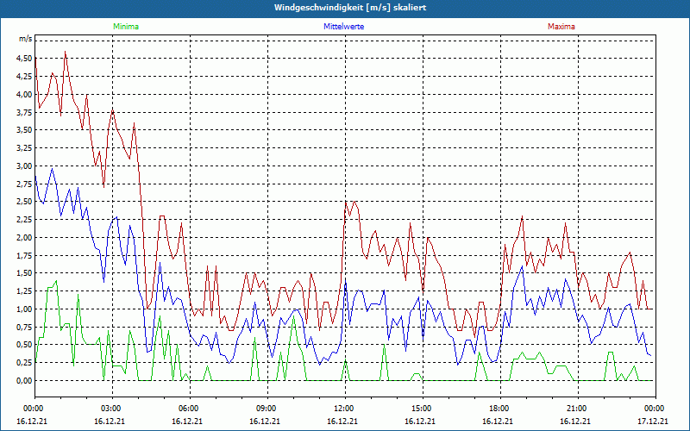Click the 3,00 y-axis value

24,166
